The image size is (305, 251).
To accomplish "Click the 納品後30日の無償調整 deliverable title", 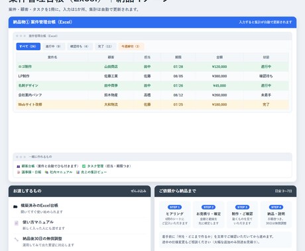I will 42,238.
